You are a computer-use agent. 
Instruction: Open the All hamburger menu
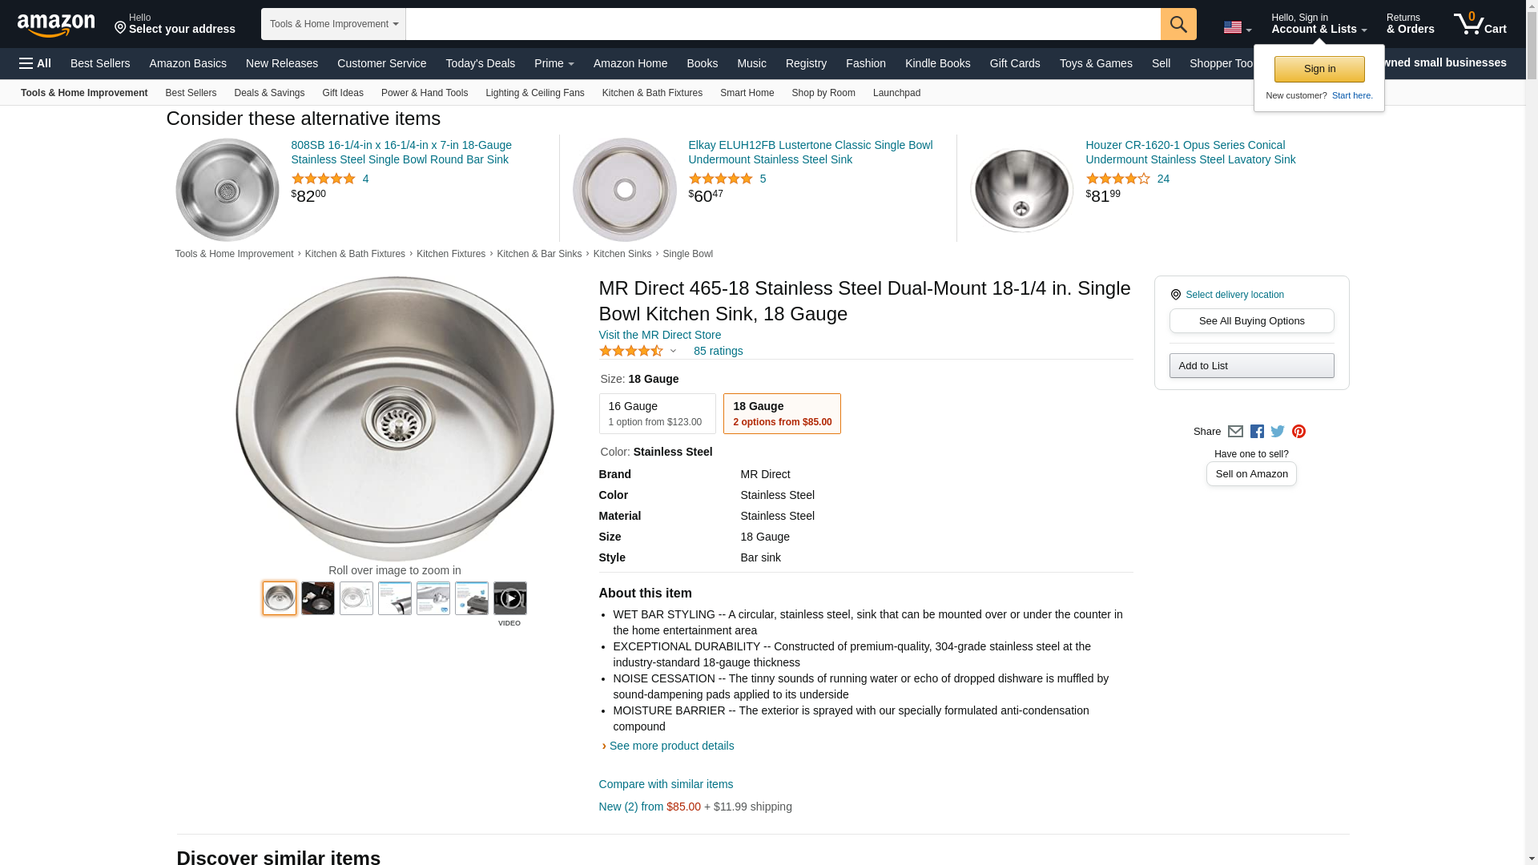click(35, 63)
